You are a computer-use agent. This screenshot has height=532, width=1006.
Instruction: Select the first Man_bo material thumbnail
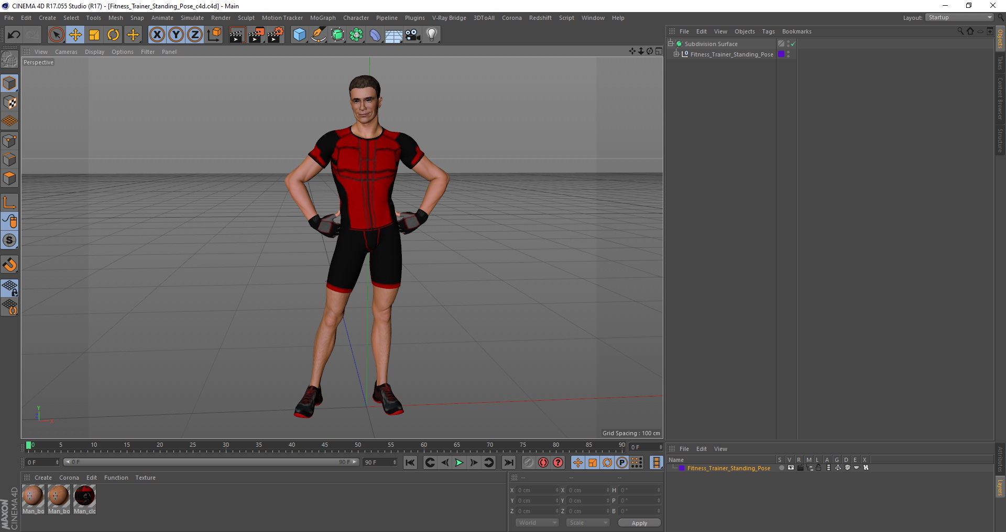(33, 495)
